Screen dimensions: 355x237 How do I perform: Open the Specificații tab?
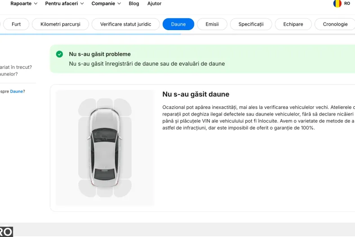251,24
